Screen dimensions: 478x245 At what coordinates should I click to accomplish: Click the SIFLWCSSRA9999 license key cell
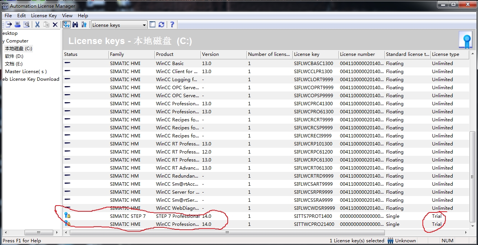click(314, 200)
